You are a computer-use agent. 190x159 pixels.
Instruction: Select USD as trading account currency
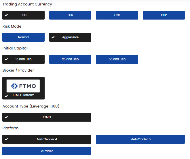coord(23,15)
